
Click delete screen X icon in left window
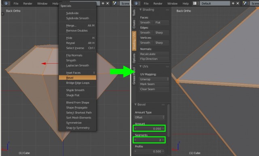pos(108,3)
